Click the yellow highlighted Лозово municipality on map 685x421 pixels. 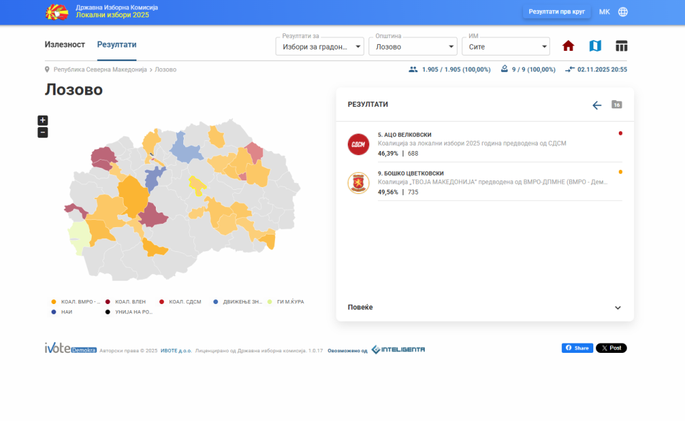(197, 184)
